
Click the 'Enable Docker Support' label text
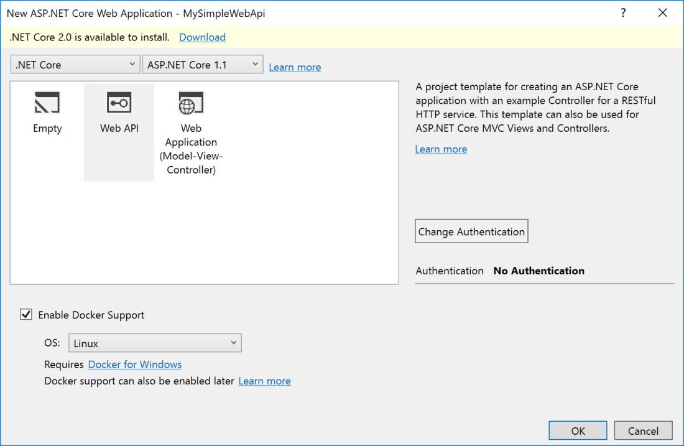[x=91, y=315]
